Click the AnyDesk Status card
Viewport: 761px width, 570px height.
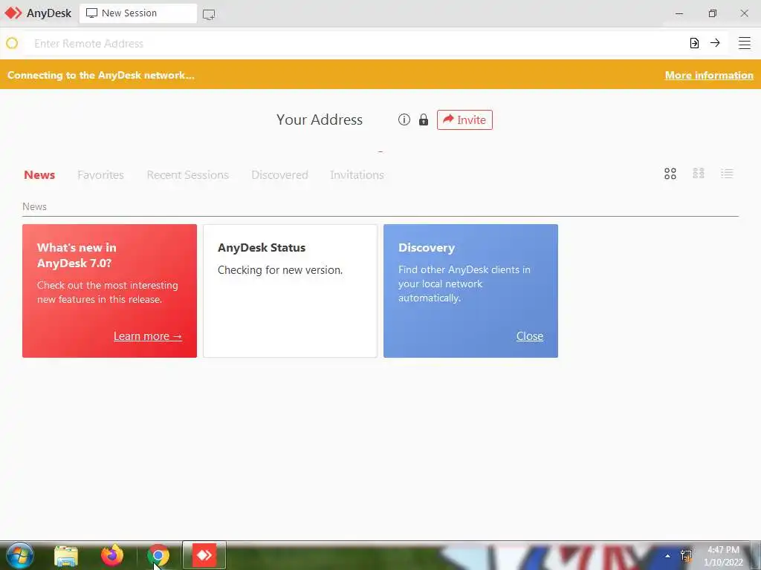[291, 291]
